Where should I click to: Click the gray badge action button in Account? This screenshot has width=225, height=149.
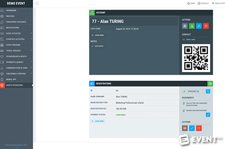point(185,26)
